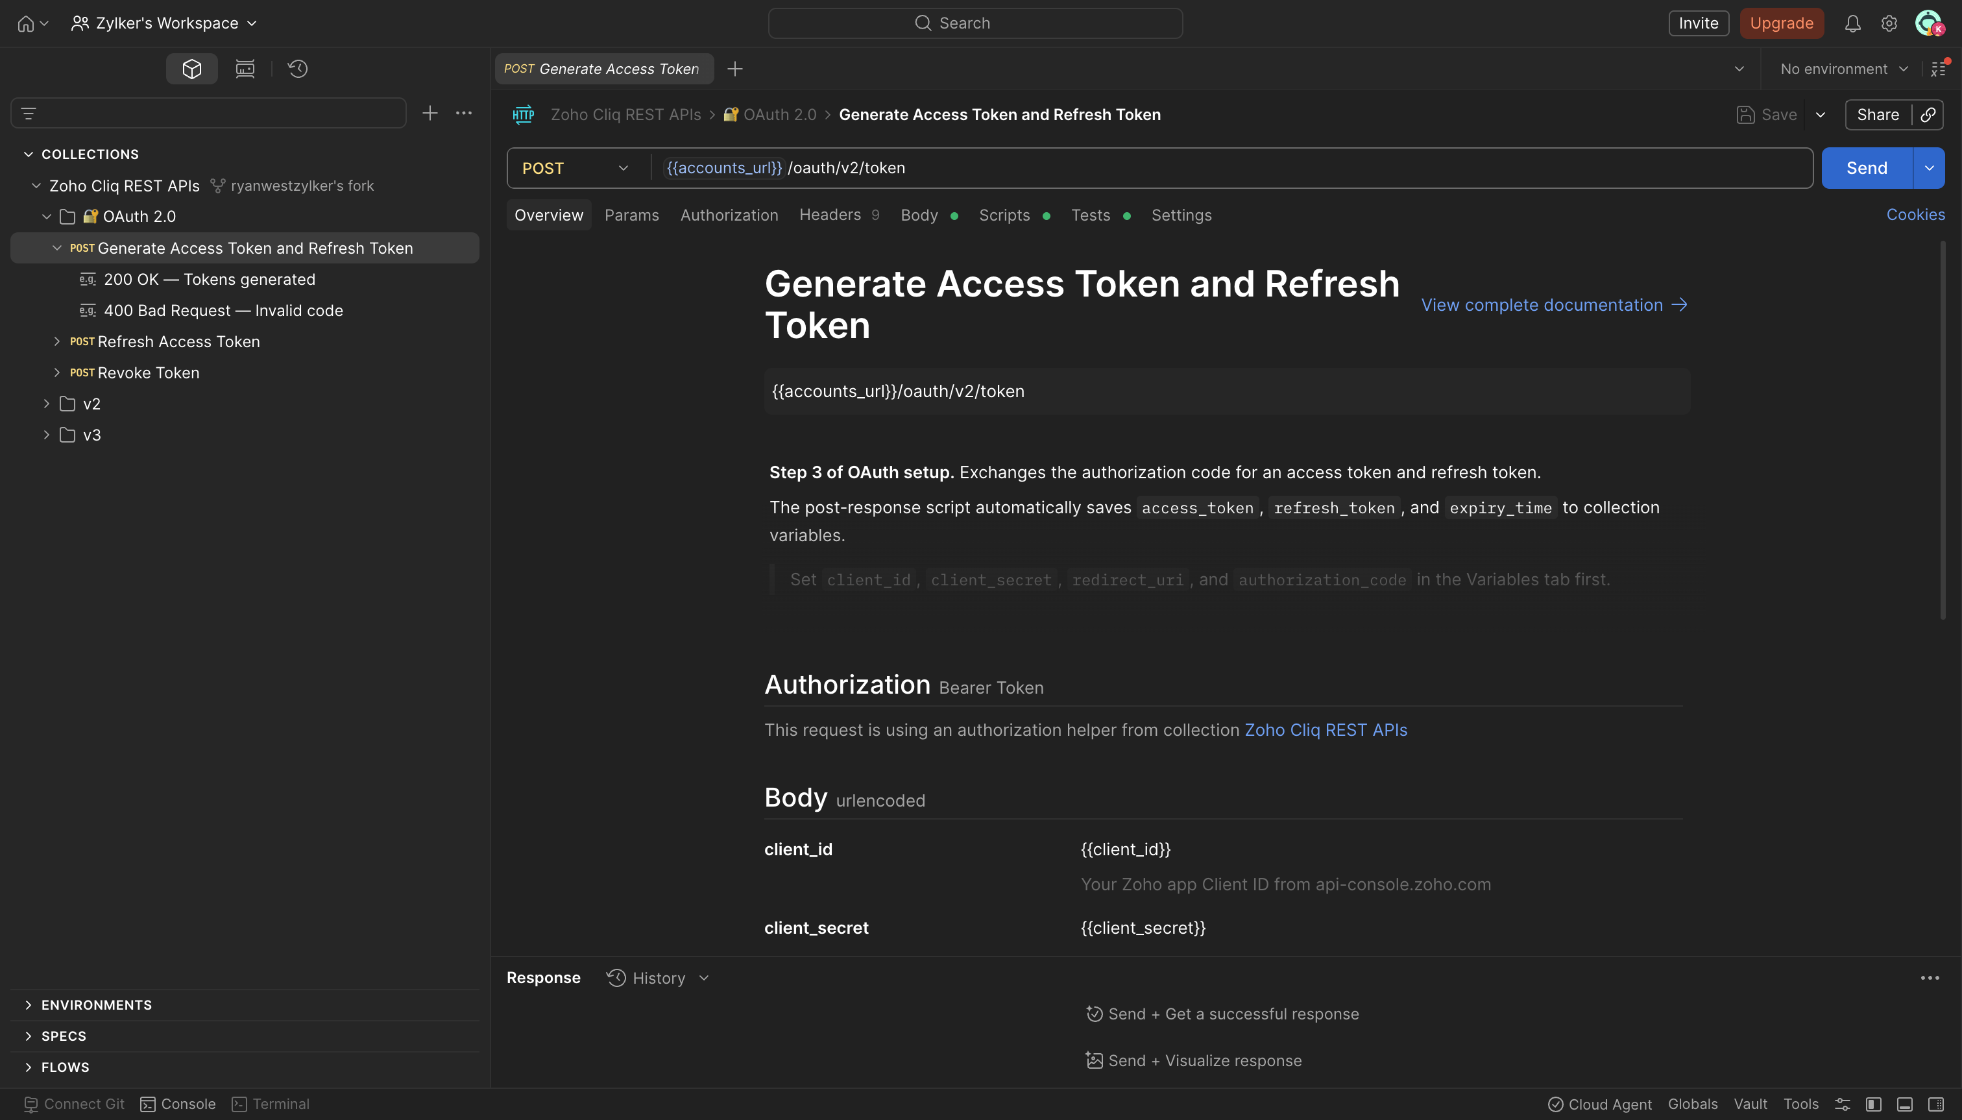Collapse Generate Access Token request examples
The width and height of the screenshot is (1962, 1120).
coord(57,248)
